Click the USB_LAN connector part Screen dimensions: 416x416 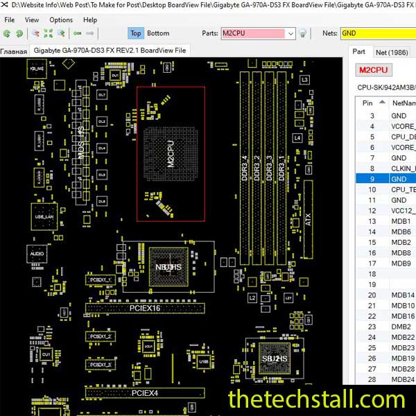(x=44, y=217)
